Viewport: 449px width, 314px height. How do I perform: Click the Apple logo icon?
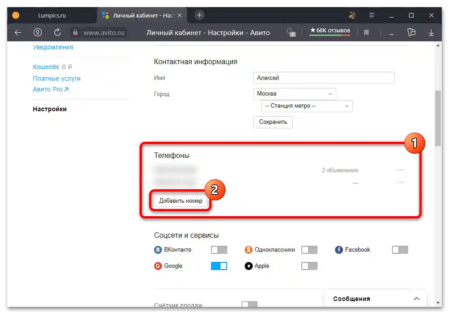[x=248, y=266]
